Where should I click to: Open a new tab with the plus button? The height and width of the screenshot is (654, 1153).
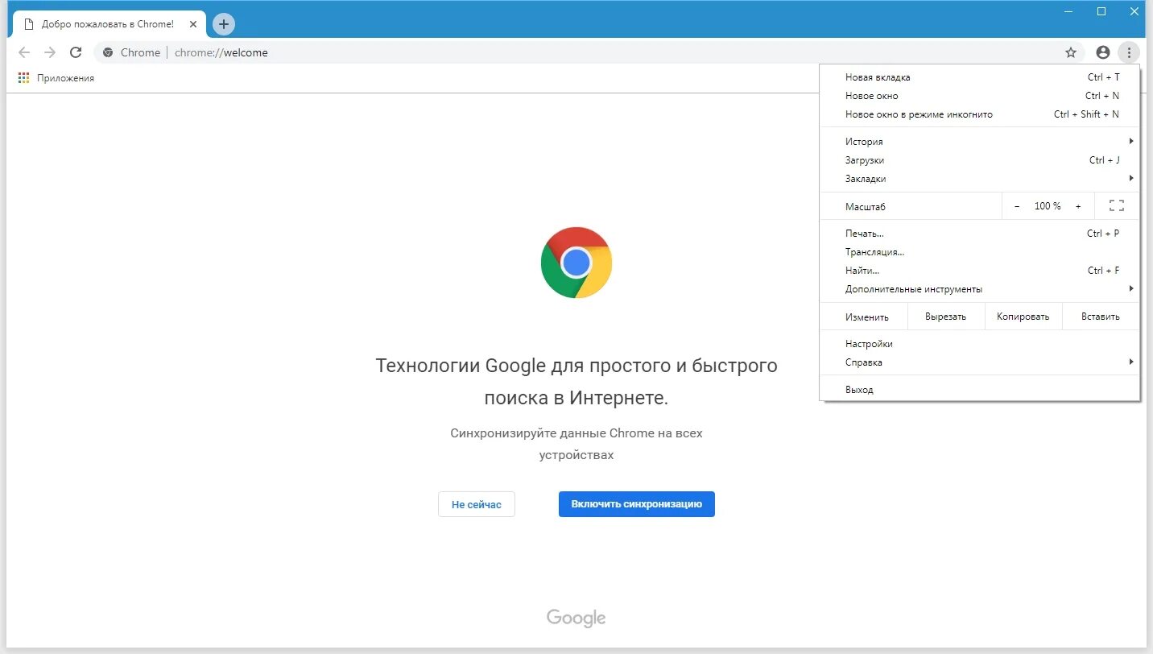[x=224, y=24]
